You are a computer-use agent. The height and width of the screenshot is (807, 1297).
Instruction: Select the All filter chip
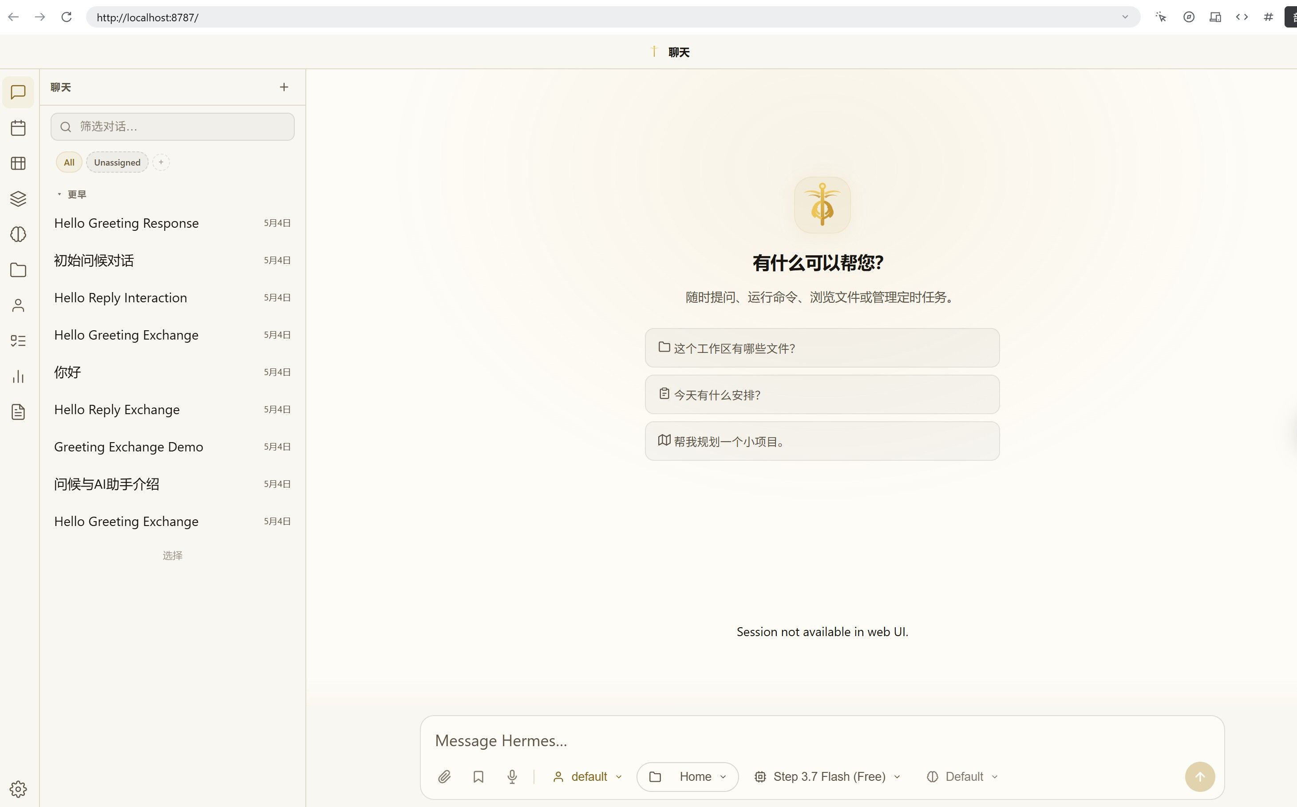[69, 162]
